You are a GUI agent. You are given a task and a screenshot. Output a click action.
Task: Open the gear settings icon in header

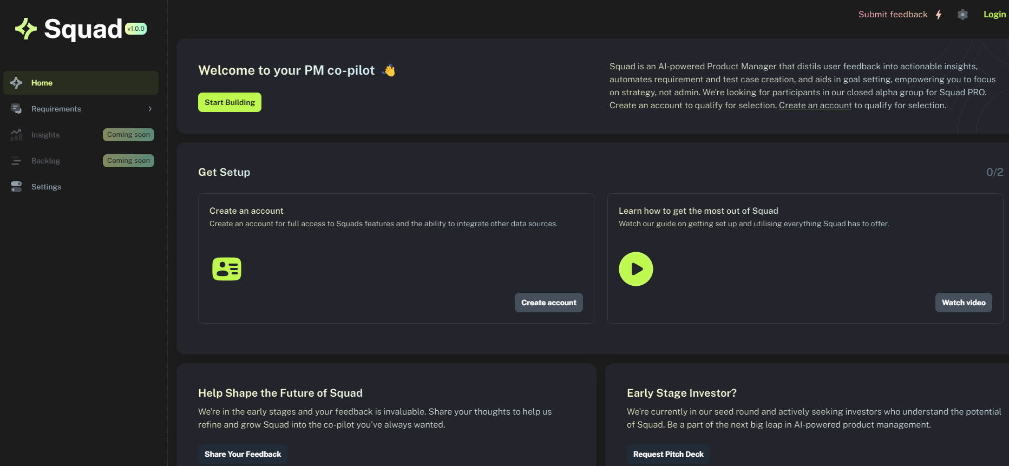(x=962, y=15)
